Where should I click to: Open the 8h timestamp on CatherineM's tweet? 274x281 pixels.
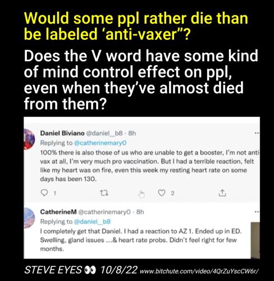140,212
